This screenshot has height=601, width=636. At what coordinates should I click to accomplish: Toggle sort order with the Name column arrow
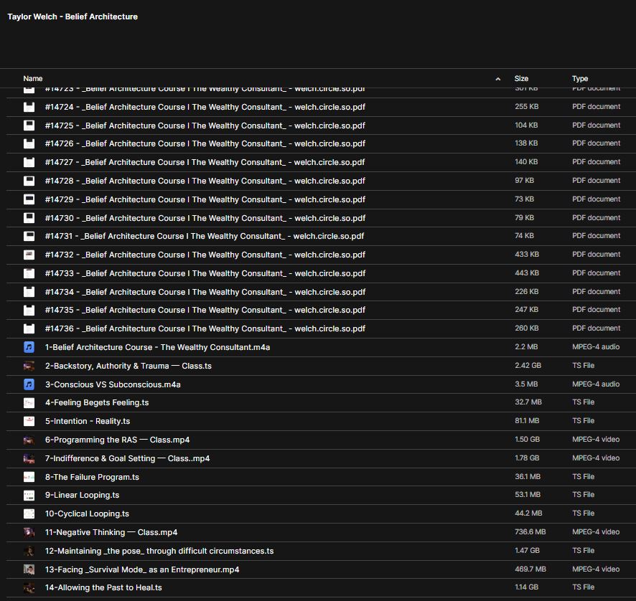[497, 79]
